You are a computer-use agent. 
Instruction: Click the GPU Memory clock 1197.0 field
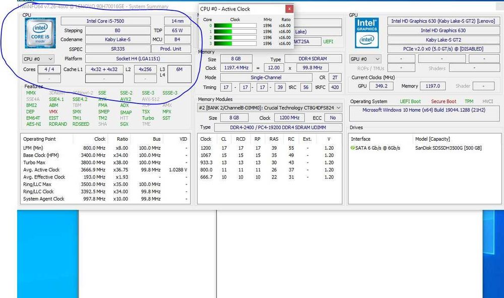pyautogui.click(x=433, y=86)
